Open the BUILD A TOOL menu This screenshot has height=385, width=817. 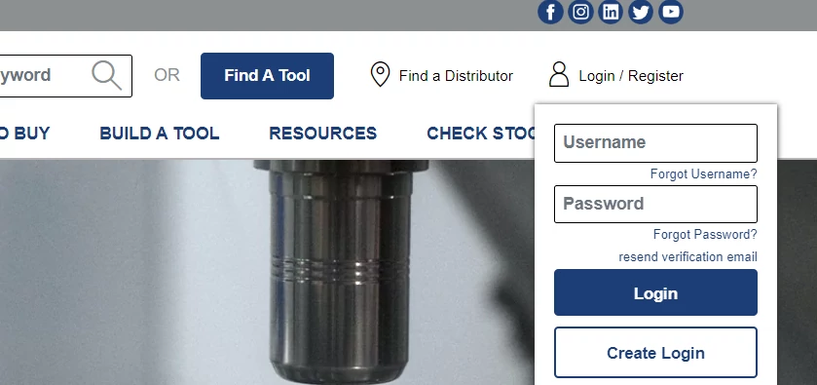click(160, 134)
